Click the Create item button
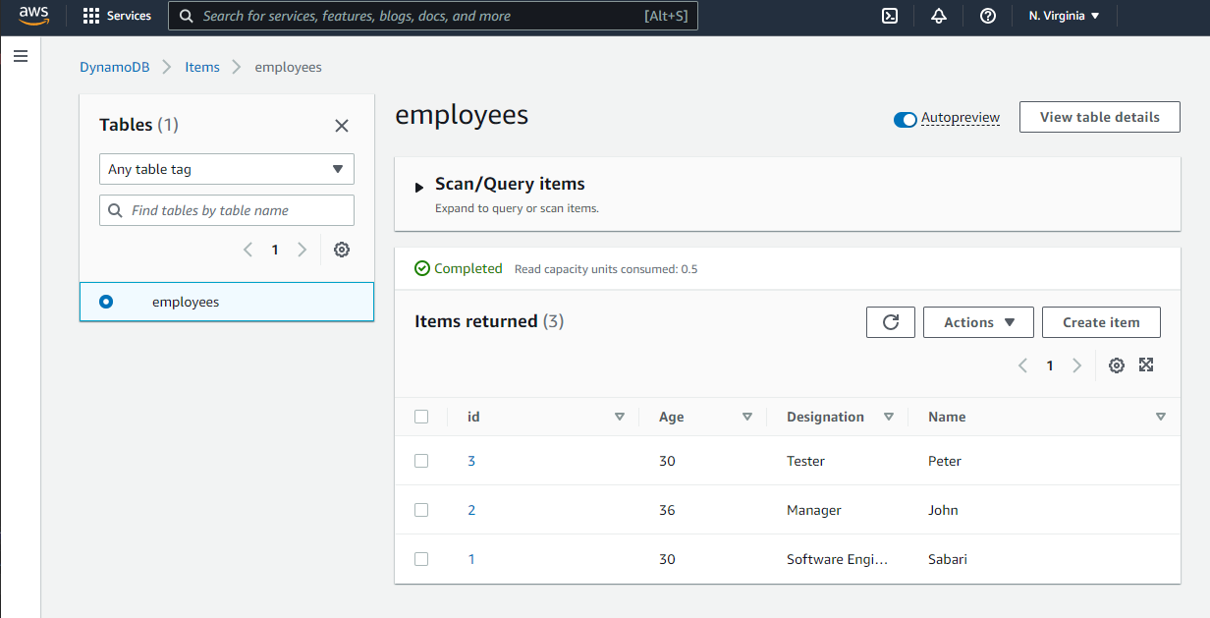 tap(1101, 322)
